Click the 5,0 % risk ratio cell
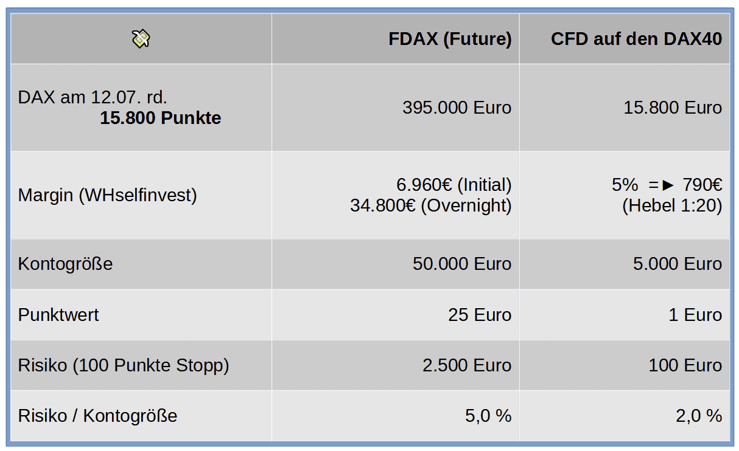 pos(488,416)
